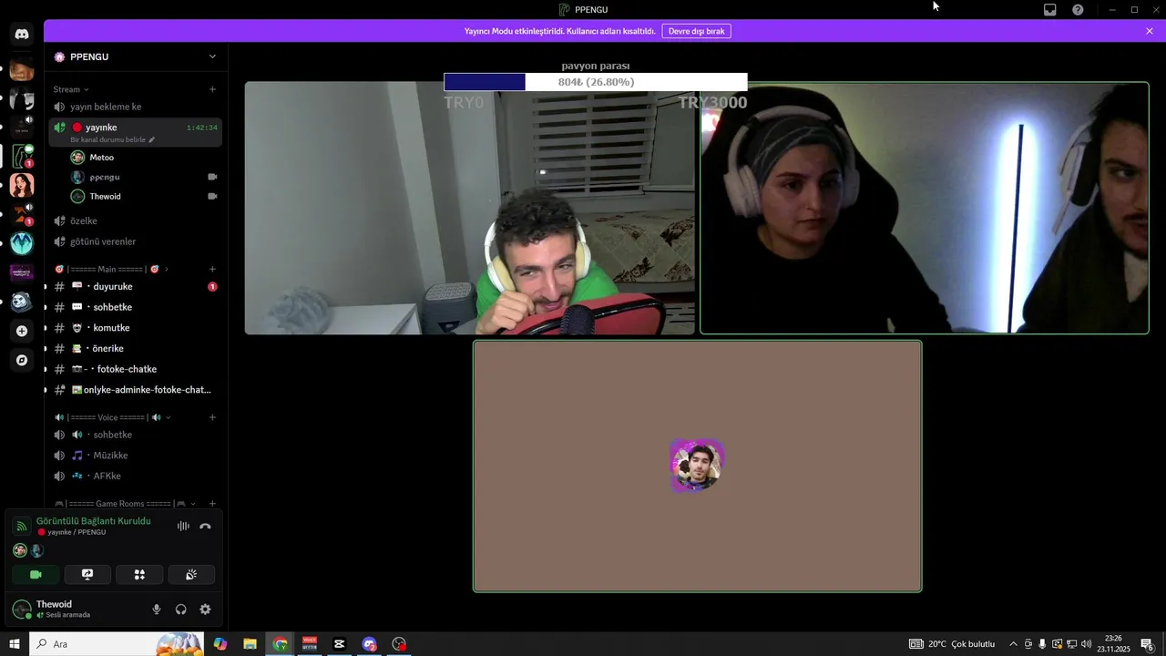Add a server with the plus icon
Viewport: 1166px width, 656px height.
22,331
